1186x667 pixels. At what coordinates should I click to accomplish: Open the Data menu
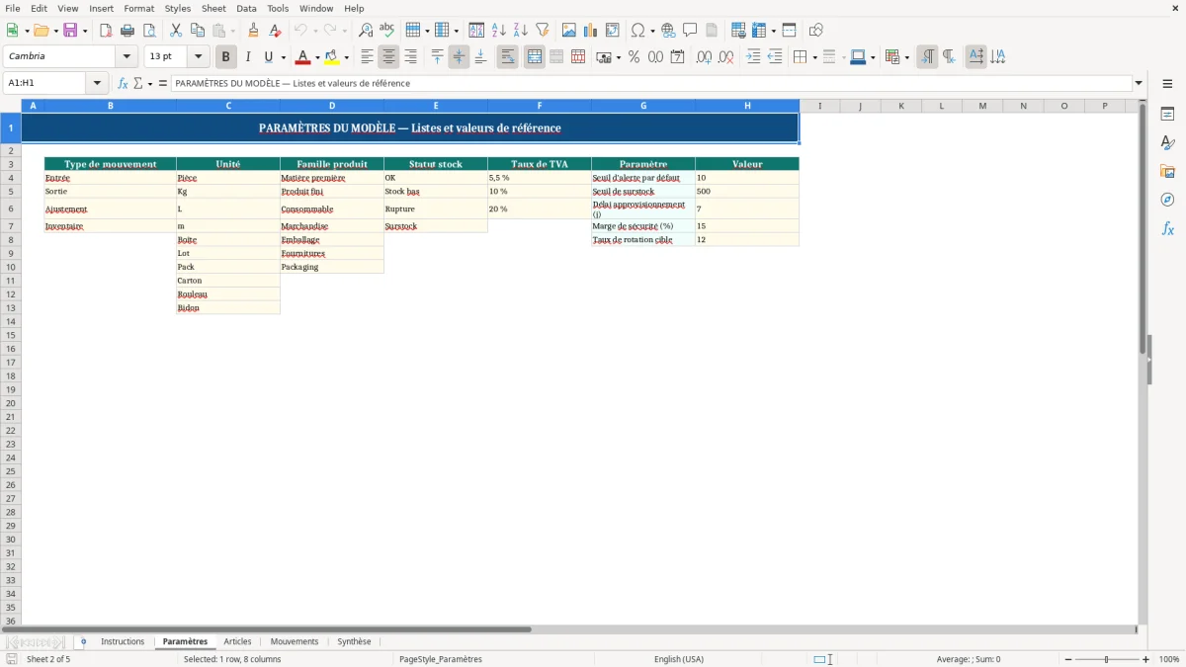click(x=246, y=8)
